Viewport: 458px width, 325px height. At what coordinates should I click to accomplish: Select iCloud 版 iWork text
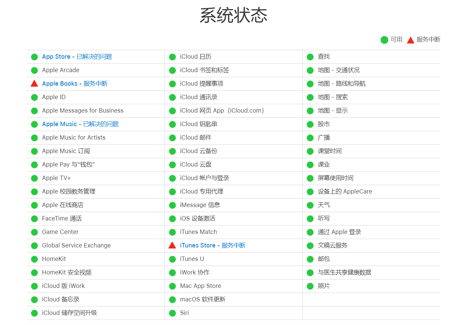pyautogui.click(x=63, y=286)
